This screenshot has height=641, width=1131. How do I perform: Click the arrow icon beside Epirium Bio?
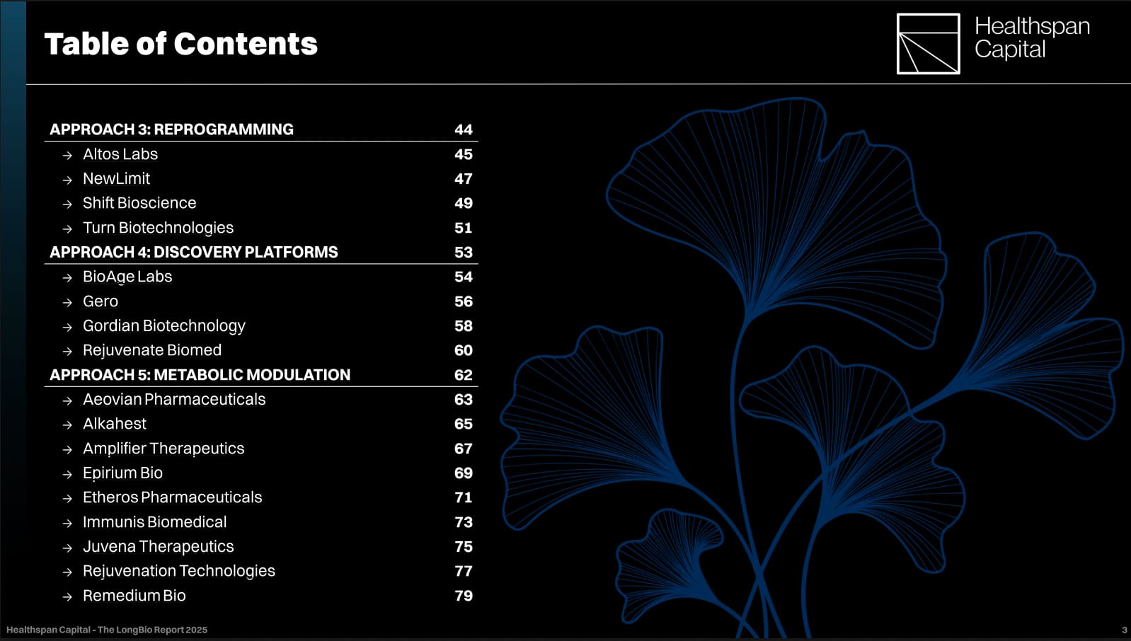click(x=67, y=475)
